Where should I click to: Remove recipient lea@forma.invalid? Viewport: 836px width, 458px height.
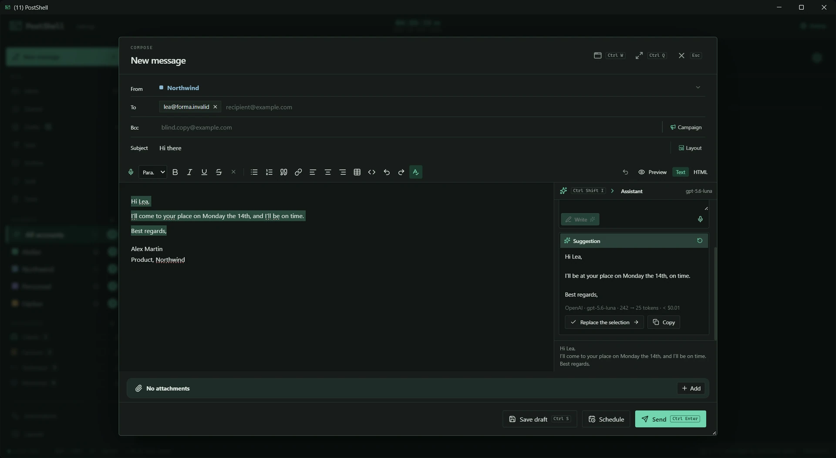point(215,107)
